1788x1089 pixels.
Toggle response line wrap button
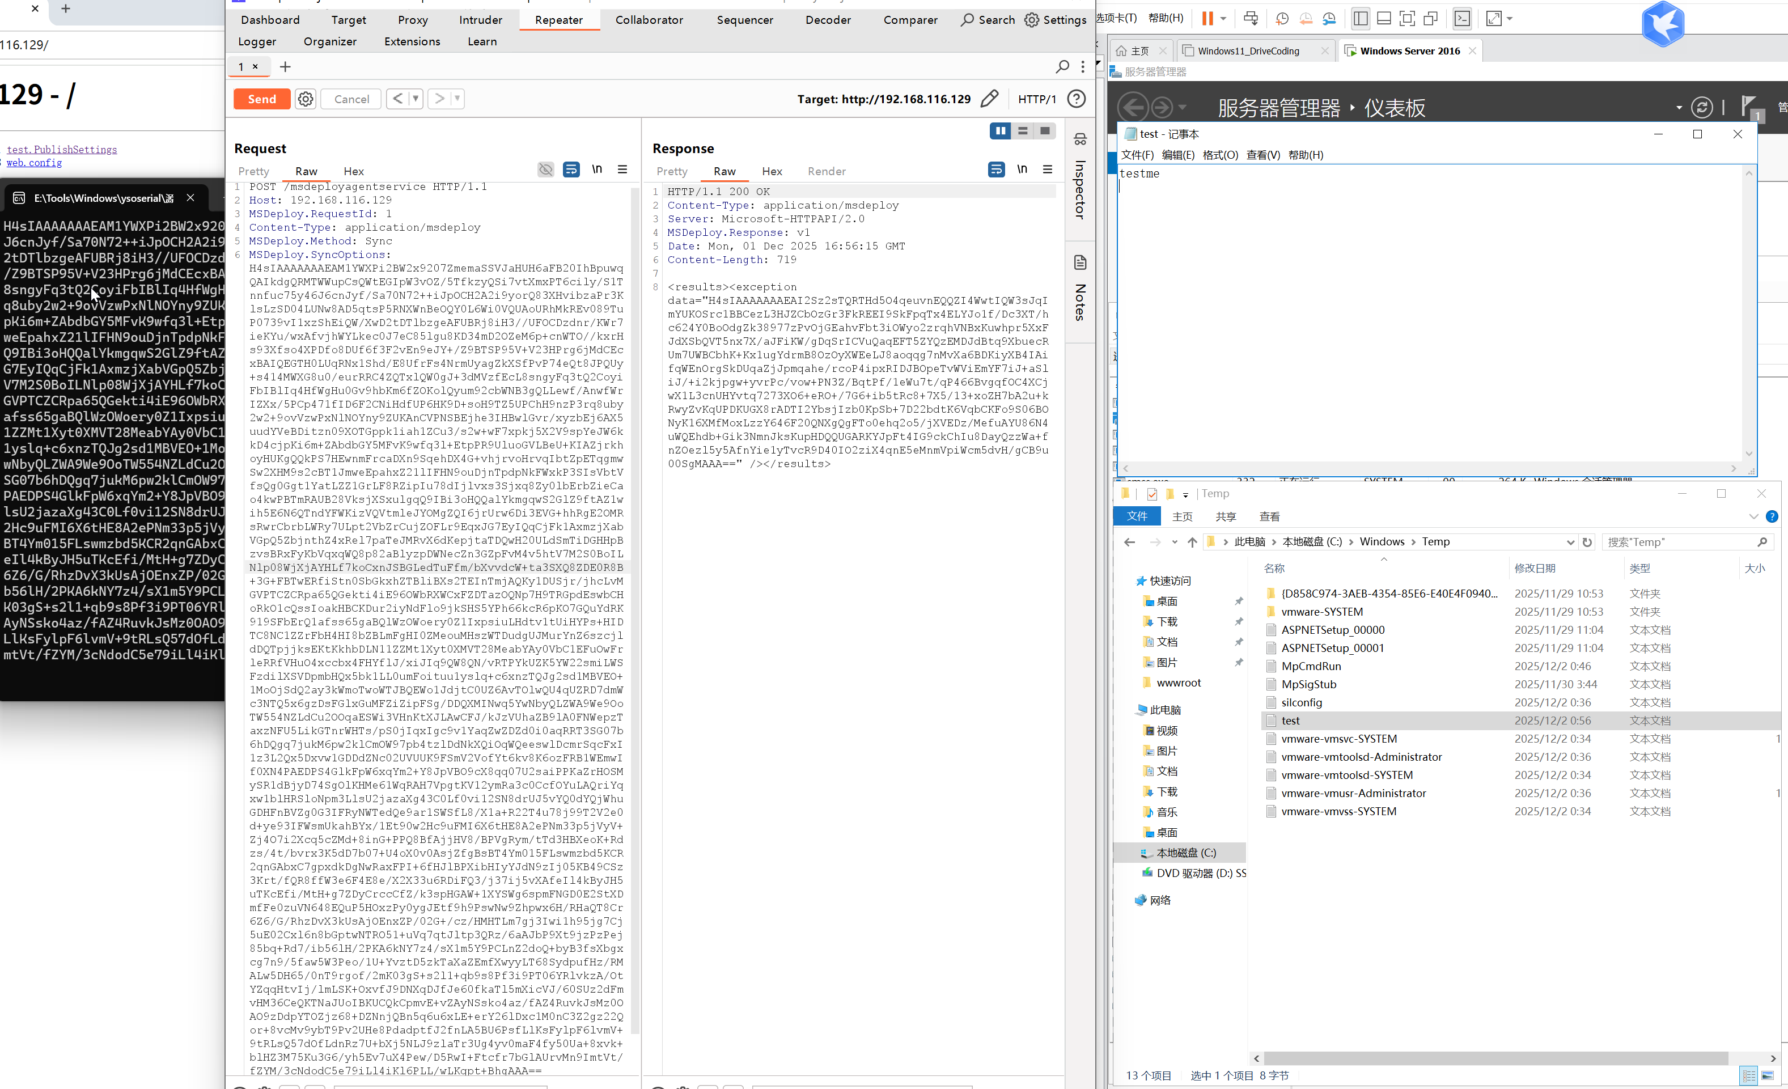[x=996, y=170]
